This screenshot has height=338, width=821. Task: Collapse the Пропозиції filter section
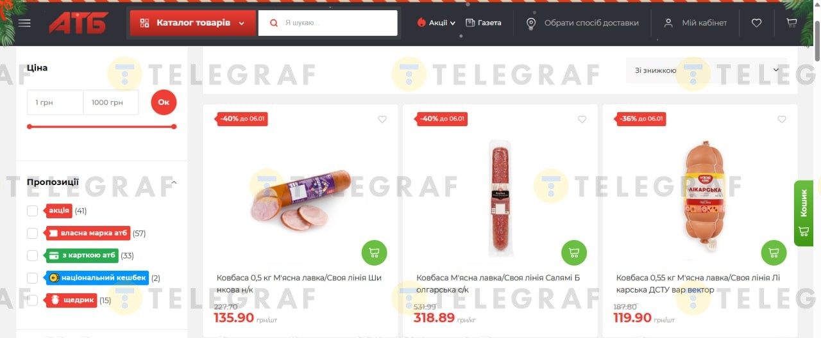point(174,182)
